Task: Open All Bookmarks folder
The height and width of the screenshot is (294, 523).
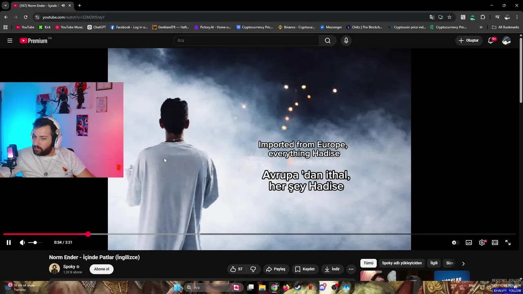Action: [505, 27]
